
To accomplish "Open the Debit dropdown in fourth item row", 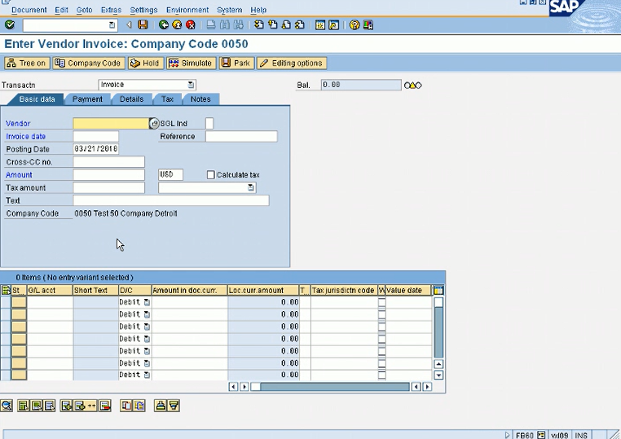I will [x=147, y=339].
